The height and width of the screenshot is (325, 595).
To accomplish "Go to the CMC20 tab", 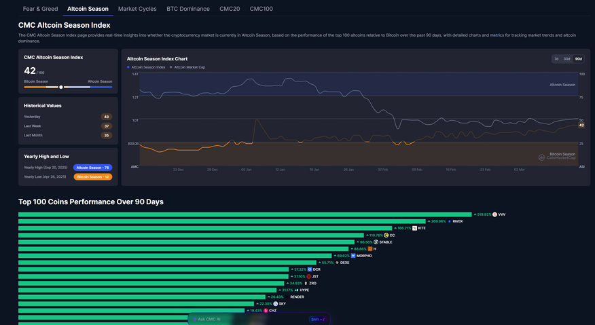I will (x=230, y=9).
